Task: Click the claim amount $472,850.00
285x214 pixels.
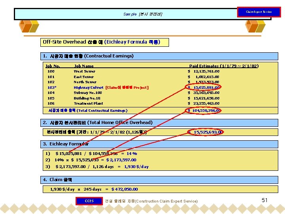Action: coord(125,189)
